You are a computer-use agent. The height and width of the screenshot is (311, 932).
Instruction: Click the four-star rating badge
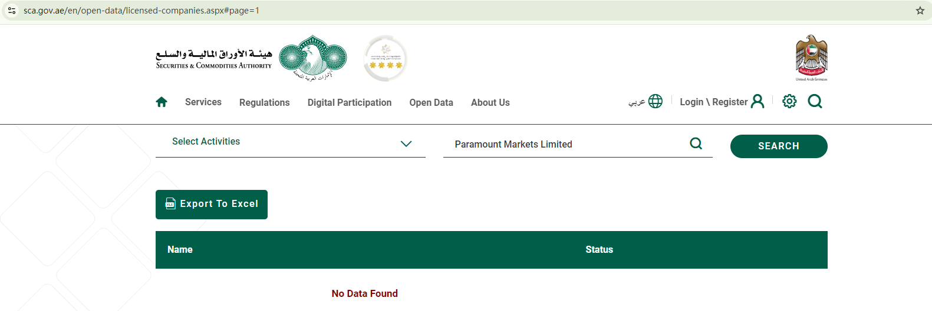coord(386,58)
